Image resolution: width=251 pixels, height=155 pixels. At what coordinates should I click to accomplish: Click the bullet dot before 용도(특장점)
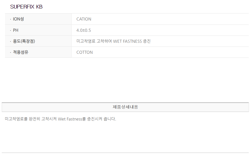(10, 41)
